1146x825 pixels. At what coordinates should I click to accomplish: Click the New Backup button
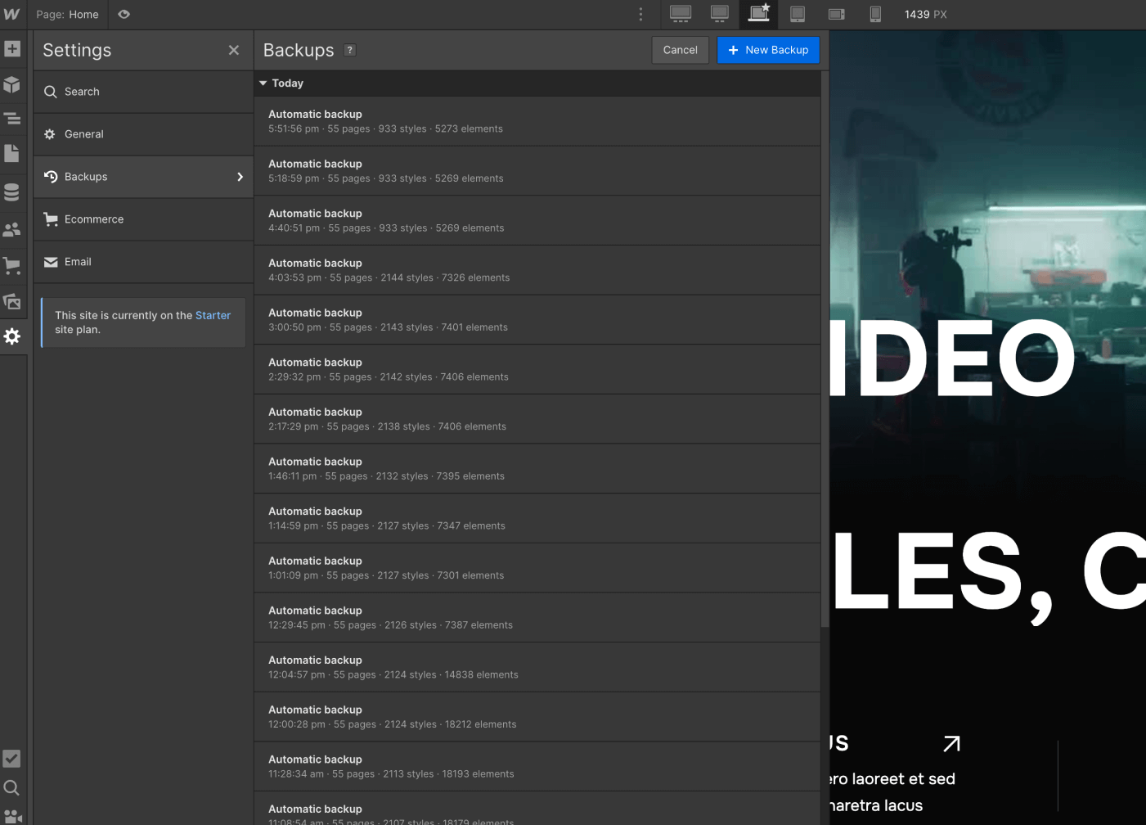click(x=768, y=50)
